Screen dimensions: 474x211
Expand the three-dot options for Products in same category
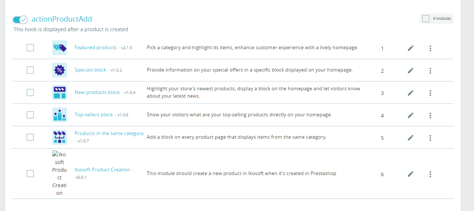pos(430,138)
